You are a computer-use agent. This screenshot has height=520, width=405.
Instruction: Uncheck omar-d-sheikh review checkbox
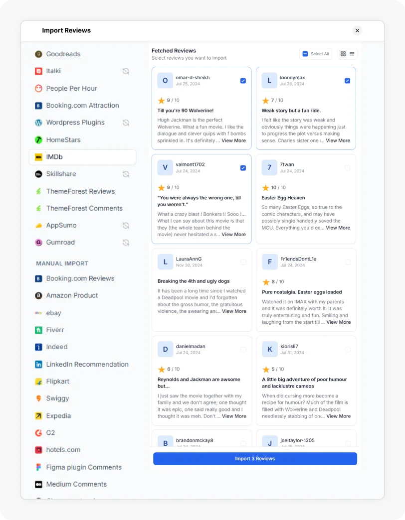click(x=243, y=81)
